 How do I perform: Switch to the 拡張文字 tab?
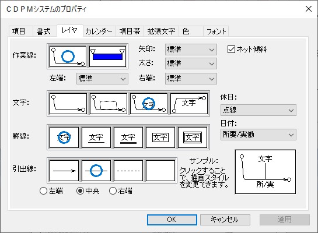point(162,31)
